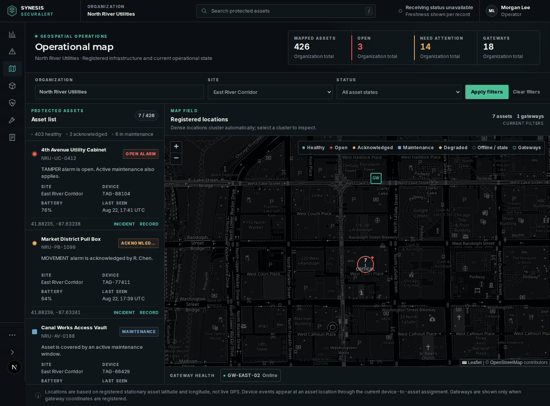
Task: Toggle the Offline / stale legend filter
Action: 490,148
